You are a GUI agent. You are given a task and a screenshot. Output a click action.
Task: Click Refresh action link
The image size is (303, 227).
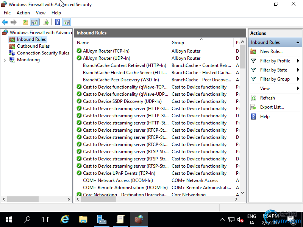267,98
